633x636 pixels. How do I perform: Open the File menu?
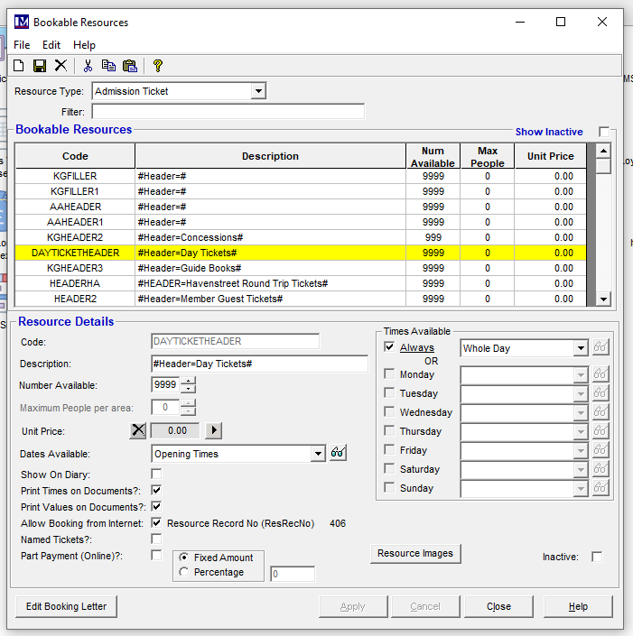[22, 45]
